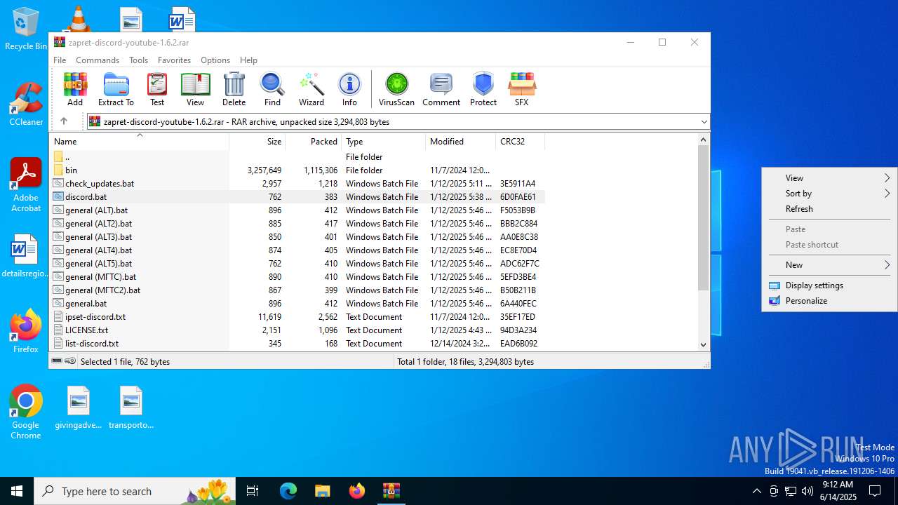Run the Test archive tool
898x505 pixels.
(x=157, y=89)
